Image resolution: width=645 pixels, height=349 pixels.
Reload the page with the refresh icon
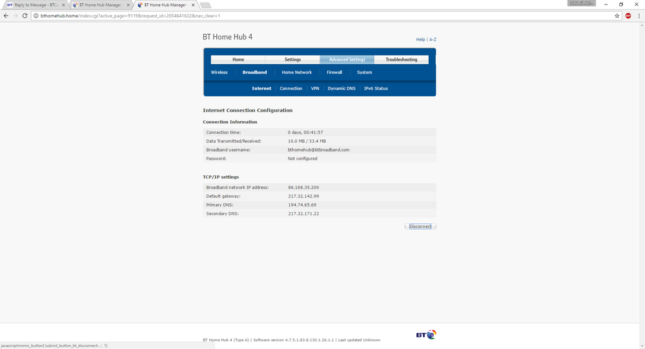(25, 15)
